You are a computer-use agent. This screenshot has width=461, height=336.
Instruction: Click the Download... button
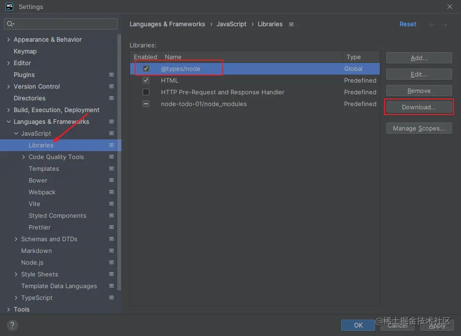click(x=419, y=107)
